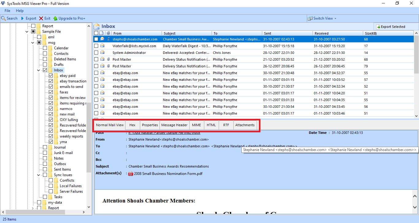Click the Junk E-mail folder icon
Image resolution: width=419 pixels, height=223 pixels.
pyautogui.click(x=50, y=153)
